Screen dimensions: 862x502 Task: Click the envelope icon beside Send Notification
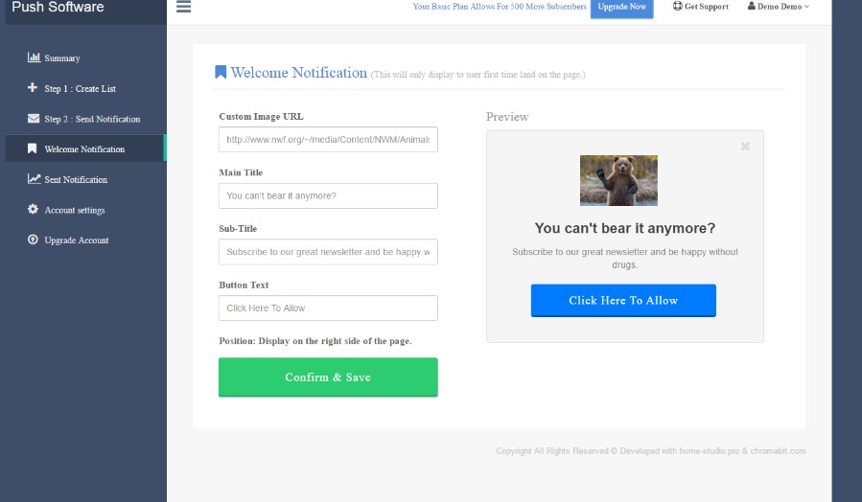pyautogui.click(x=34, y=118)
